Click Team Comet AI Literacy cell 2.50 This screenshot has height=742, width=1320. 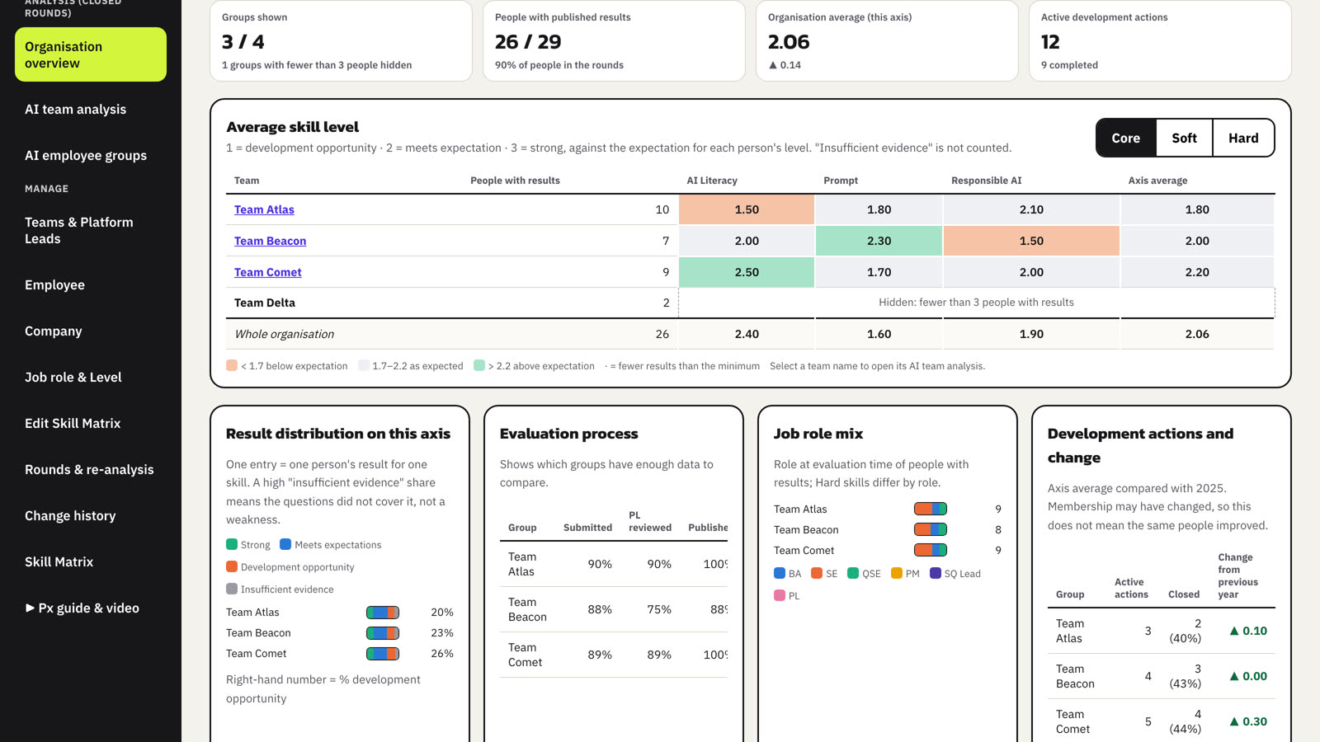point(747,272)
